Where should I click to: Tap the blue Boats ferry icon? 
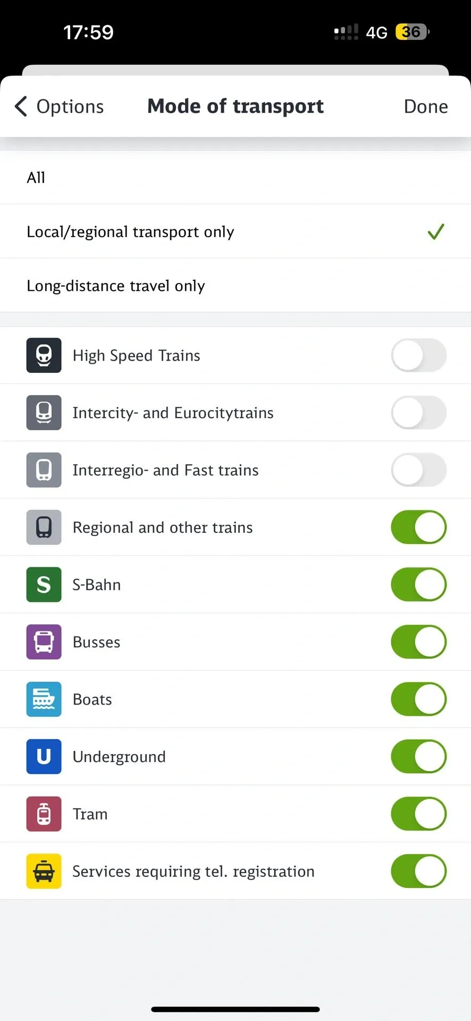point(44,699)
